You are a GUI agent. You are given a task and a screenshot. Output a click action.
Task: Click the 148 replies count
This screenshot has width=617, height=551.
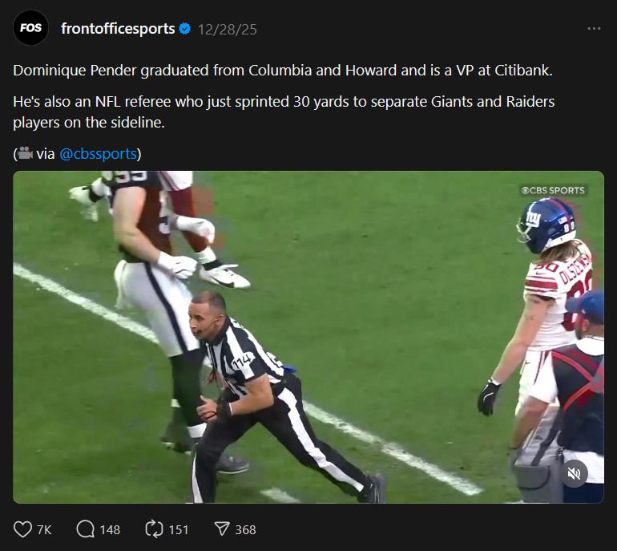[110, 529]
